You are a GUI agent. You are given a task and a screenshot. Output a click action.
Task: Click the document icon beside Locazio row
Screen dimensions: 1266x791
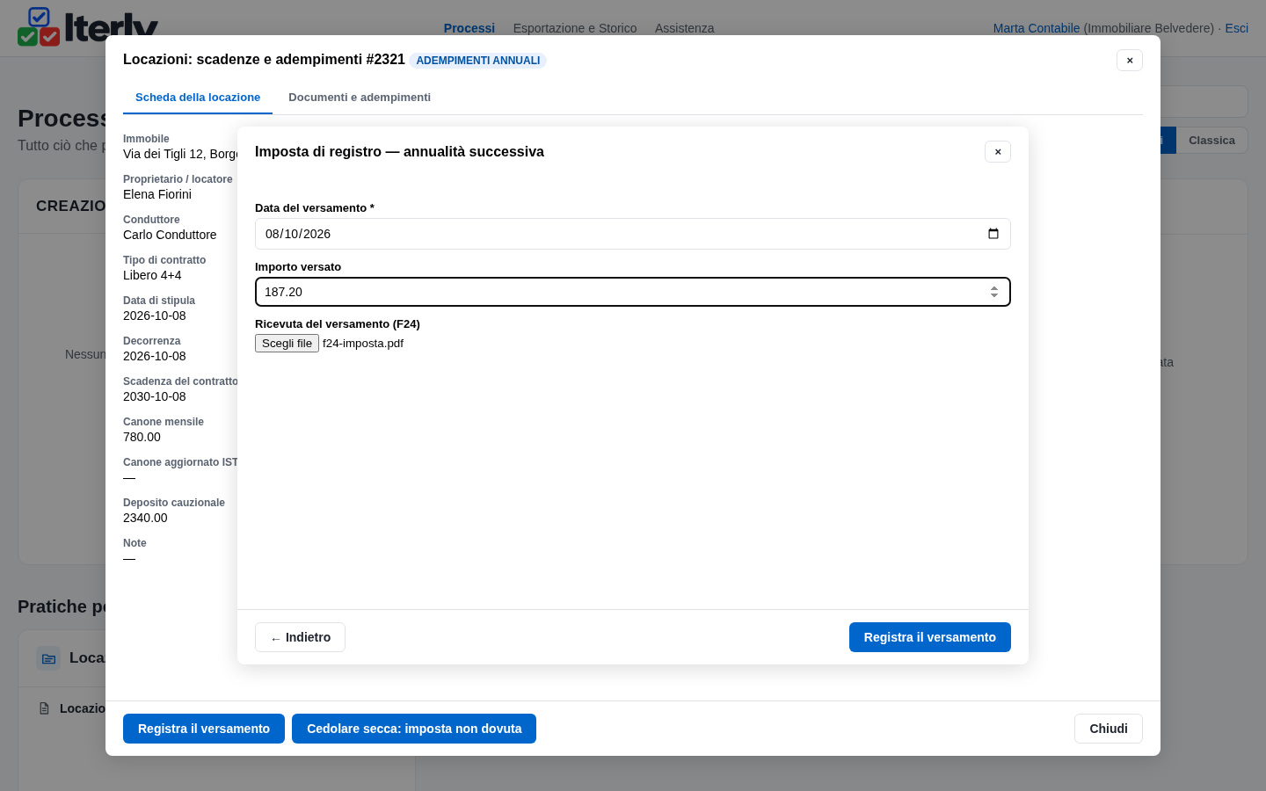click(44, 708)
